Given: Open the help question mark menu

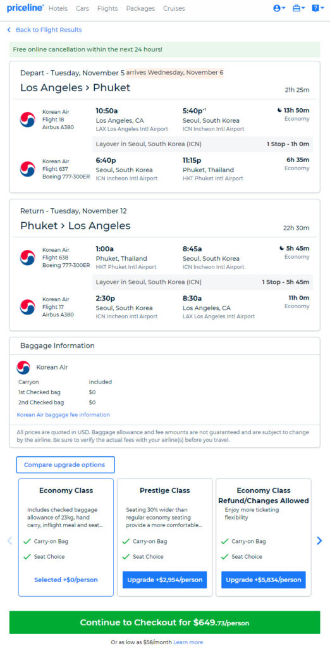Looking at the screenshot, I should point(317,8).
